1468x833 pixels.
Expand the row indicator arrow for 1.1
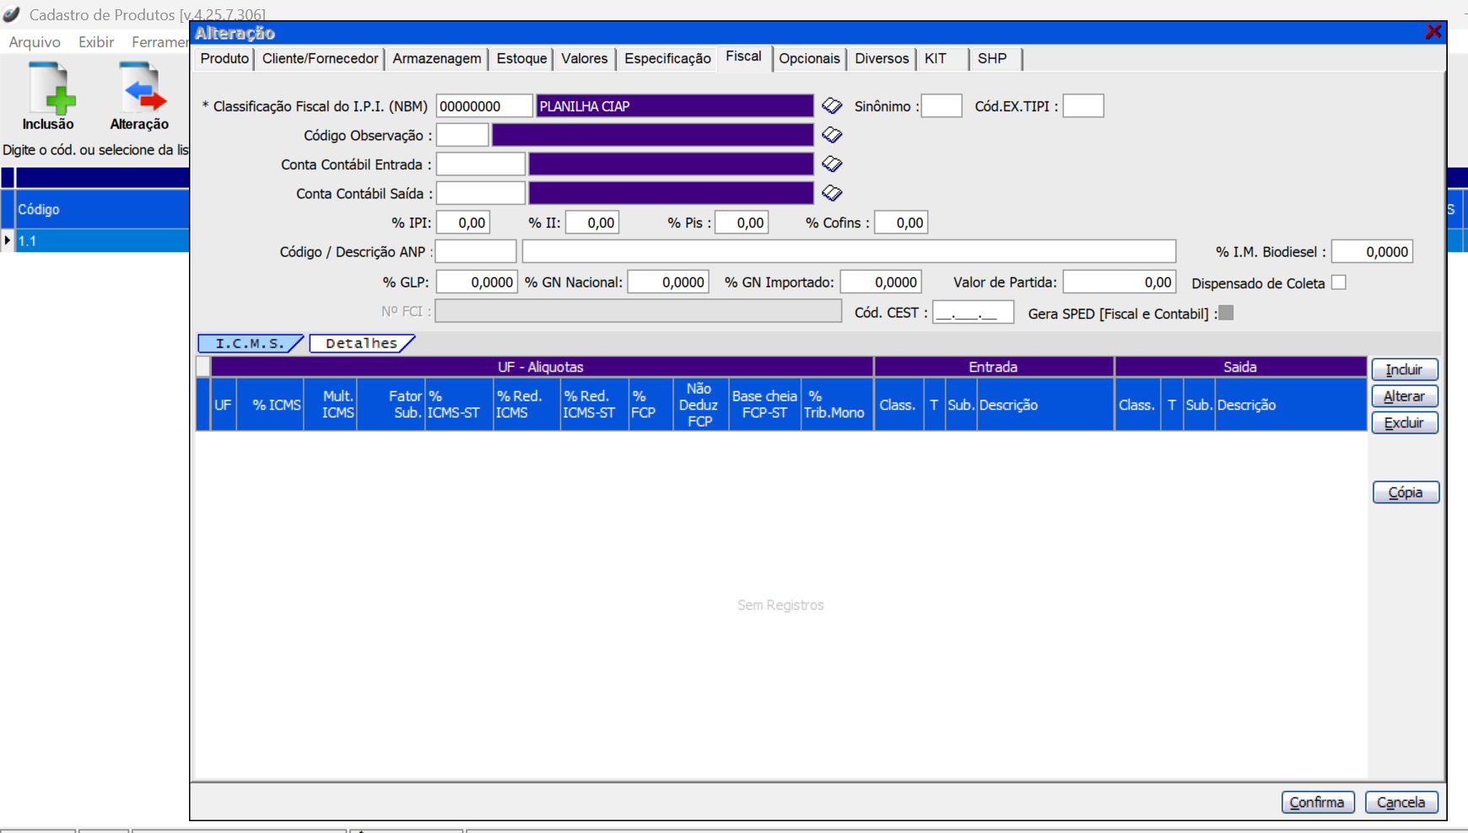pos(8,241)
